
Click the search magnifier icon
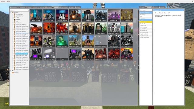[x=28, y=10]
